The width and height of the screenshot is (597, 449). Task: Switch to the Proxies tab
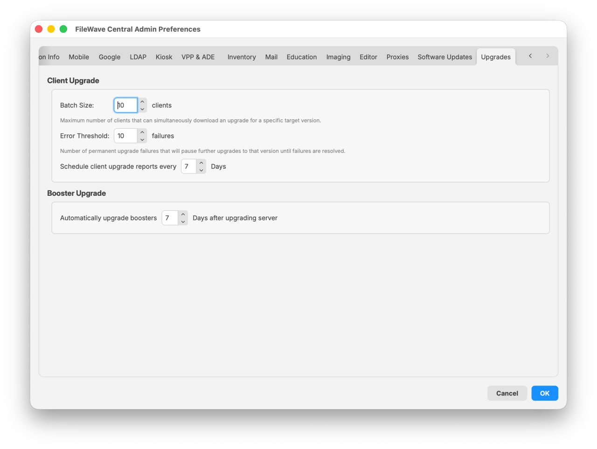[397, 57]
